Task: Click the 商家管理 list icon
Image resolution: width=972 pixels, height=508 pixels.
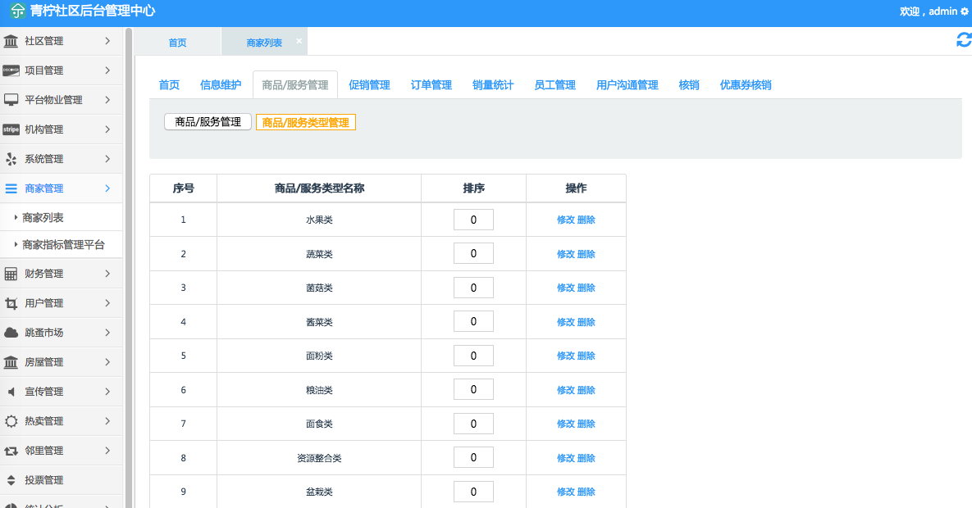Action: pyautogui.click(x=11, y=188)
